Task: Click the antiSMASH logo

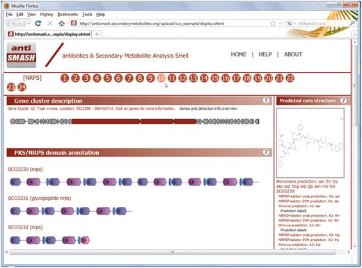Action: pyautogui.click(x=22, y=55)
